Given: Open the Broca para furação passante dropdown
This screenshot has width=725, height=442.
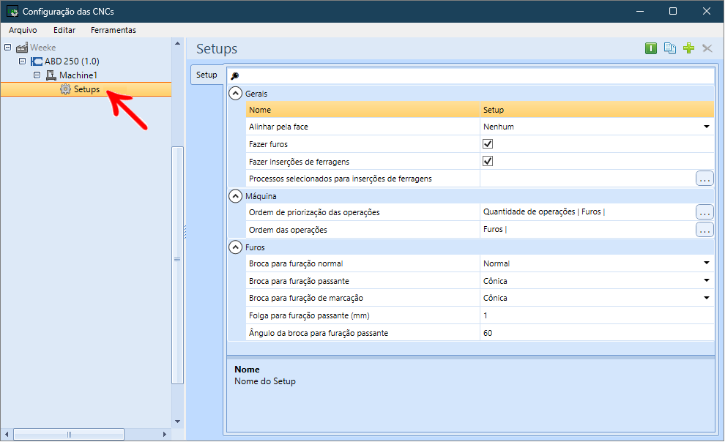Looking at the screenshot, I should (x=706, y=281).
